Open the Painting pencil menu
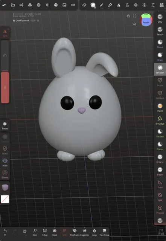 [x=102, y=5]
